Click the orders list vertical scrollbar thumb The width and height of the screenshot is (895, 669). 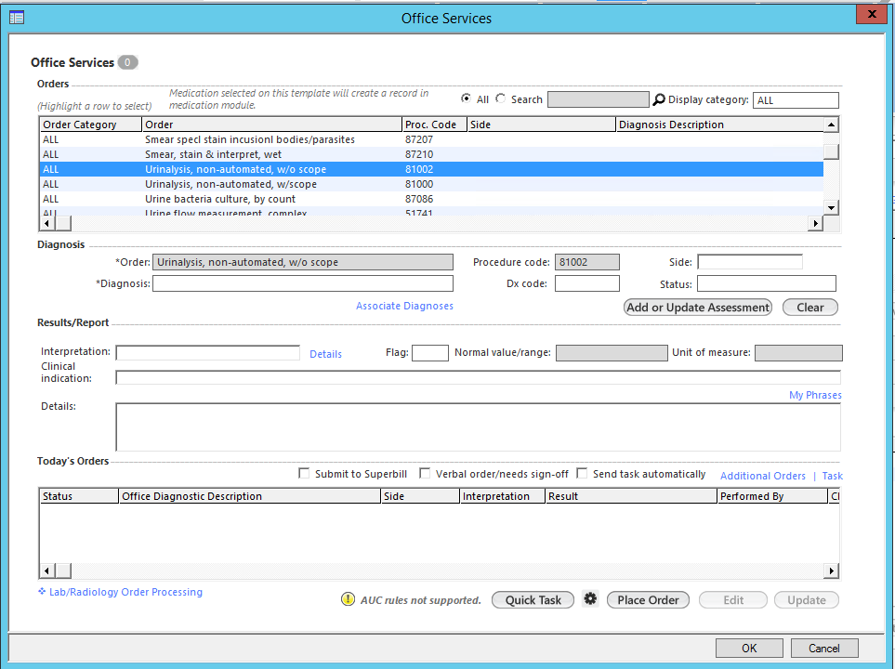(832, 151)
